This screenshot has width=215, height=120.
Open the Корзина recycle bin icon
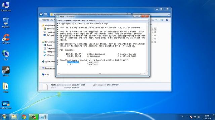pos(6,23)
